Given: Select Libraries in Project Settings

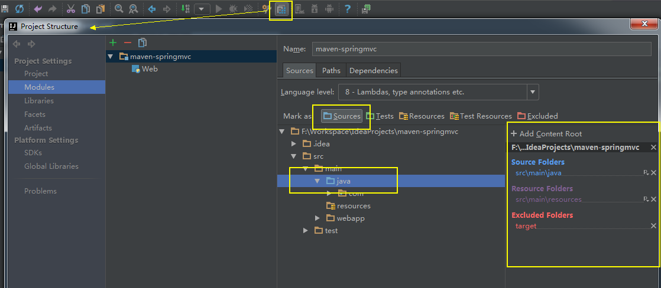Looking at the screenshot, I should (39, 101).
